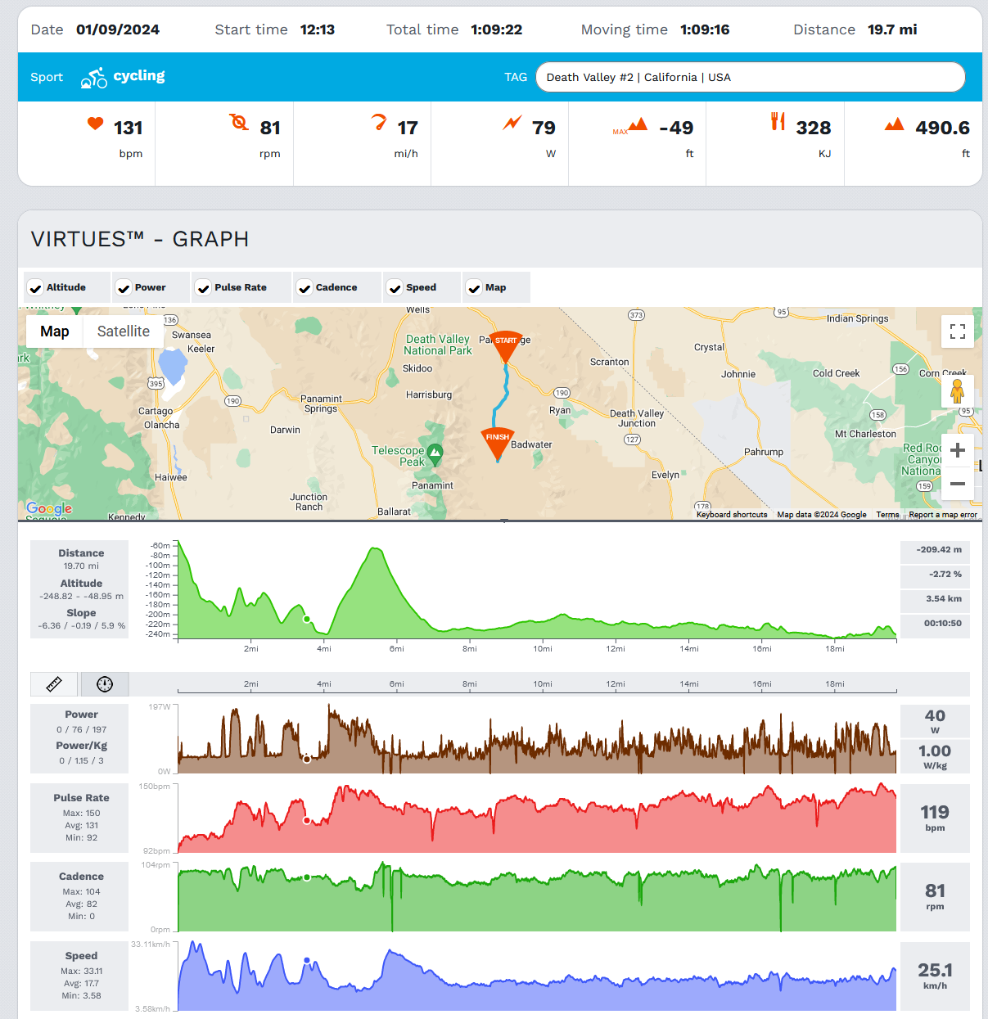
Task: Zoom in on the map
Action: point(958,450)
